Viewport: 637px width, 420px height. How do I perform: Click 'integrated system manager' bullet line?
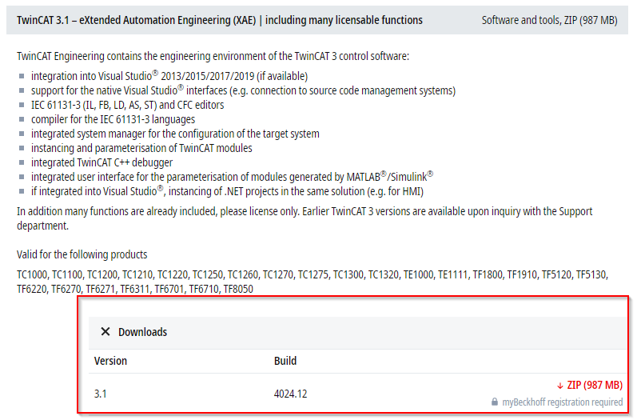tap(175, 134)
